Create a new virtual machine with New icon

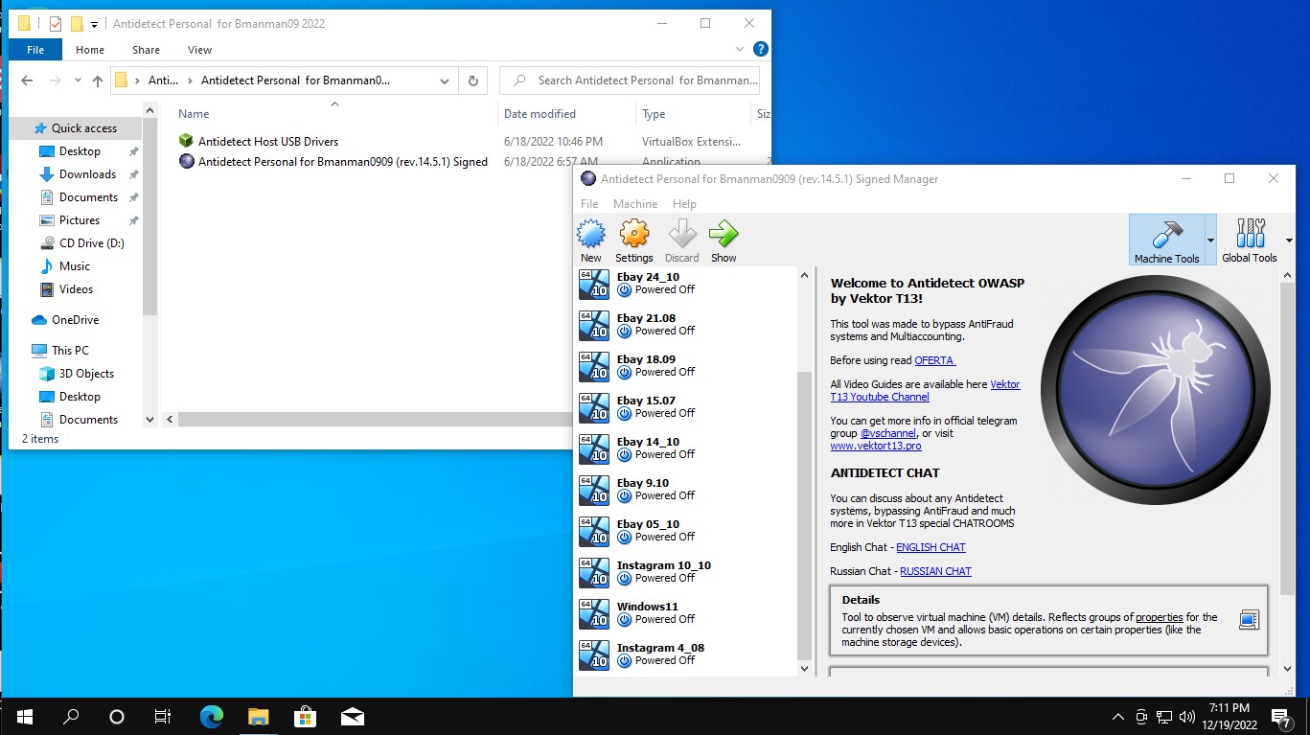coord(591,239)
